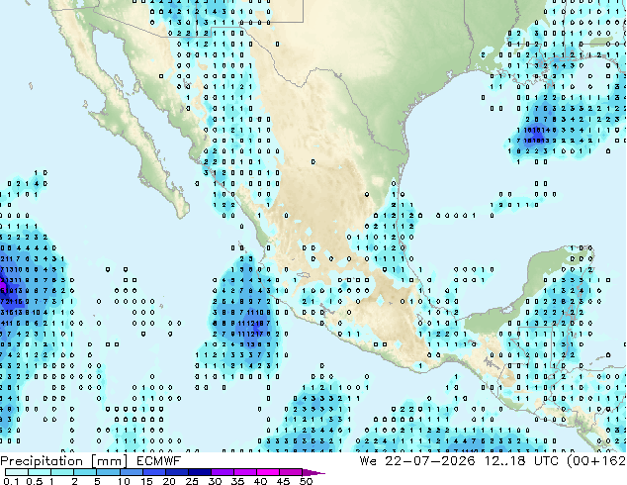Click the "We" weekday label

pyautogui.click(x=368, y=461)
